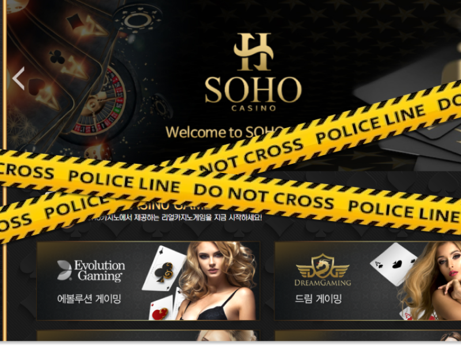Open the 드림 게이밍 label link
Viewport: 461px width, 346px height.
[318, 299]
